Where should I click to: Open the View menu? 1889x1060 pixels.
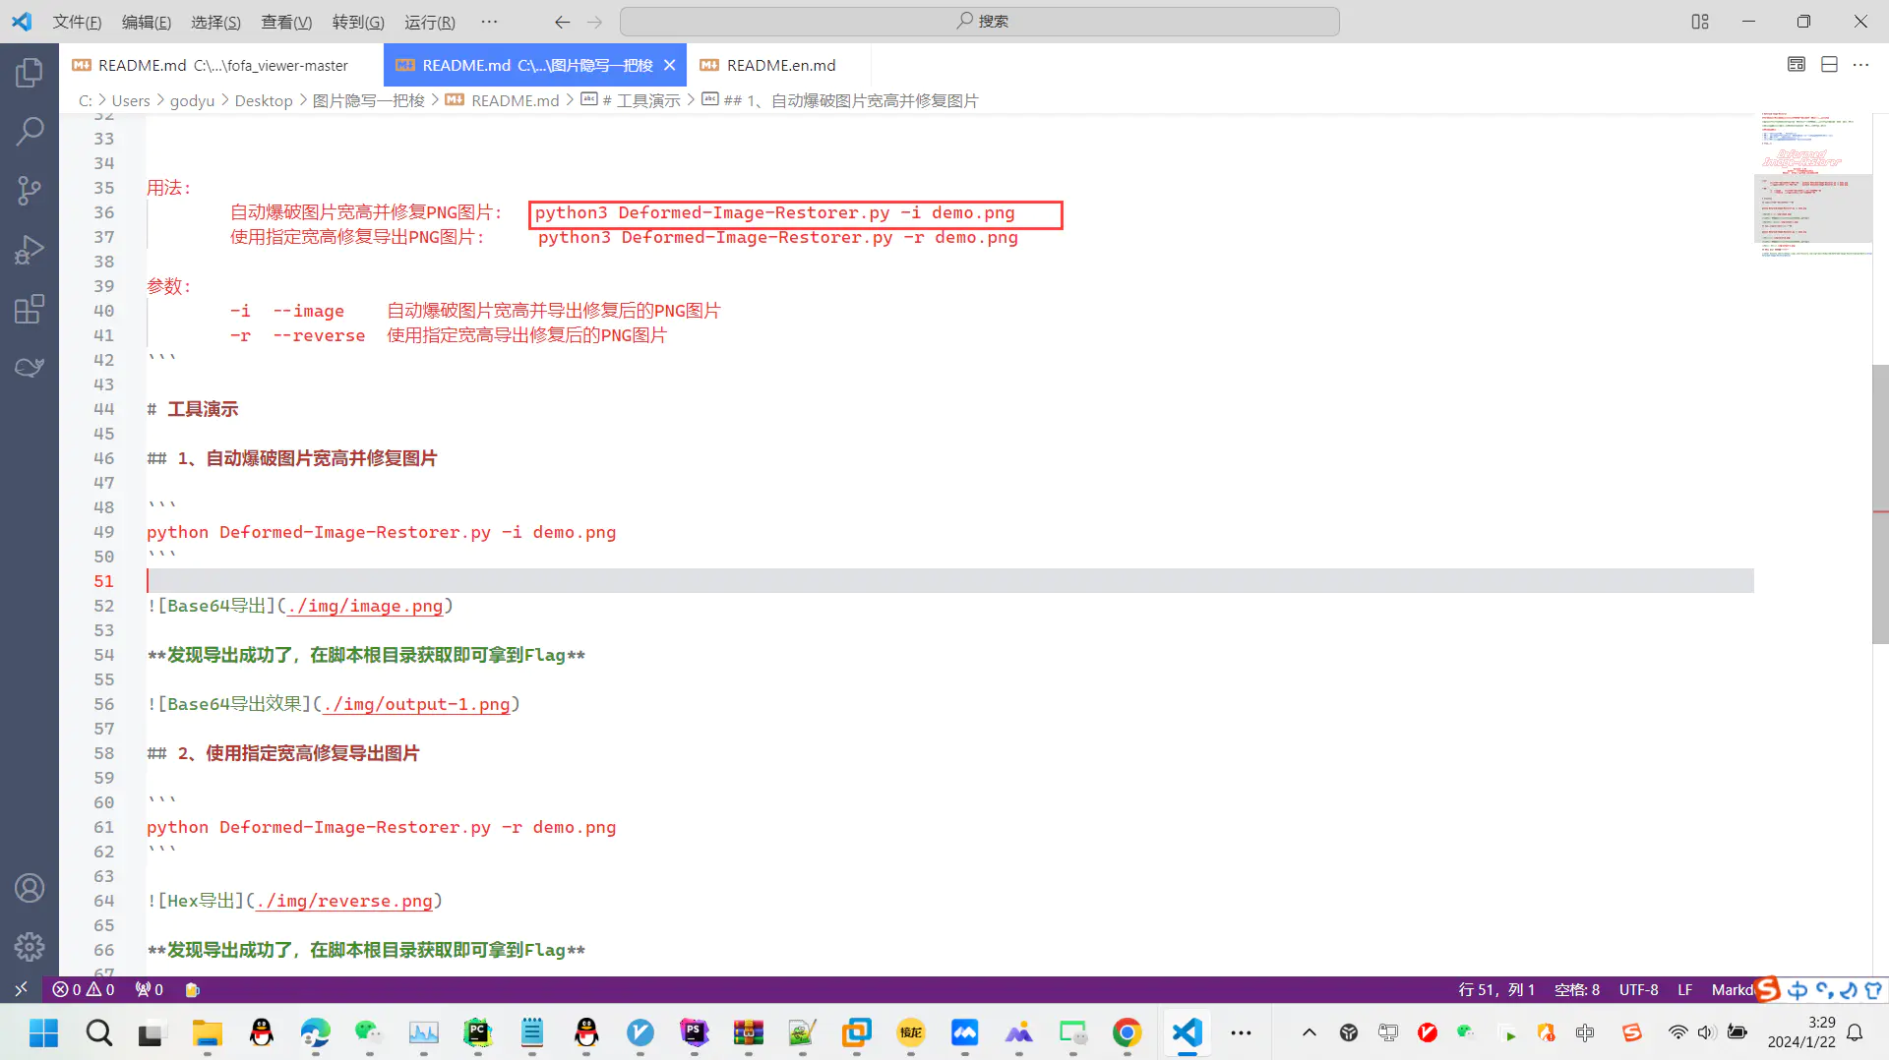286,22
